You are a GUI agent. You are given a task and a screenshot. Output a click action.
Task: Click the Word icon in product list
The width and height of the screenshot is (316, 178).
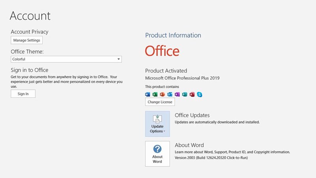point(148,95)
